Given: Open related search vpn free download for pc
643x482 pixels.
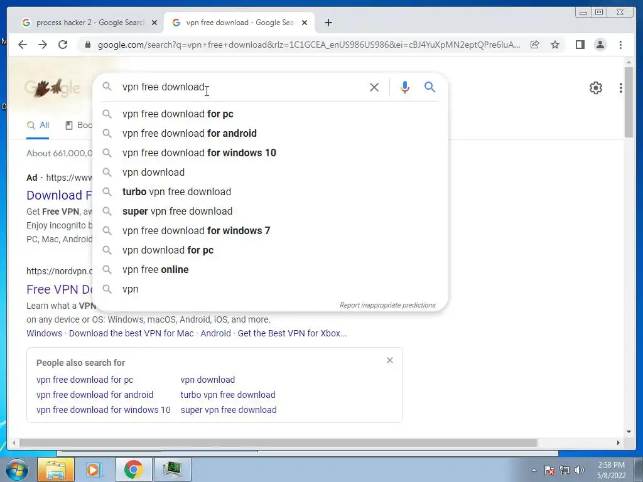Looking at the screenshot, I should [x=85, y=380].
